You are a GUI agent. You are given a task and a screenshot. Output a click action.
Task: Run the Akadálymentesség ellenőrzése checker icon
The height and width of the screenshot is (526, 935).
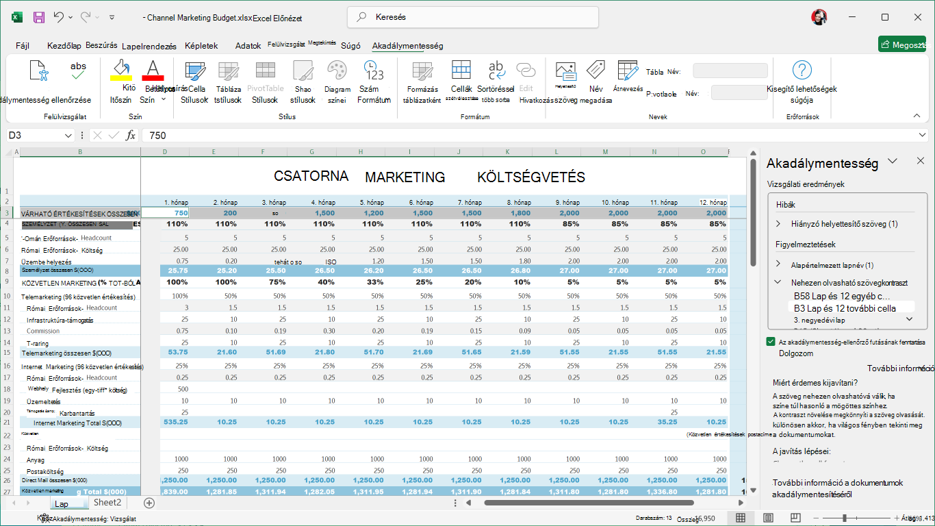pyautogui.click(x=40, y=71)
